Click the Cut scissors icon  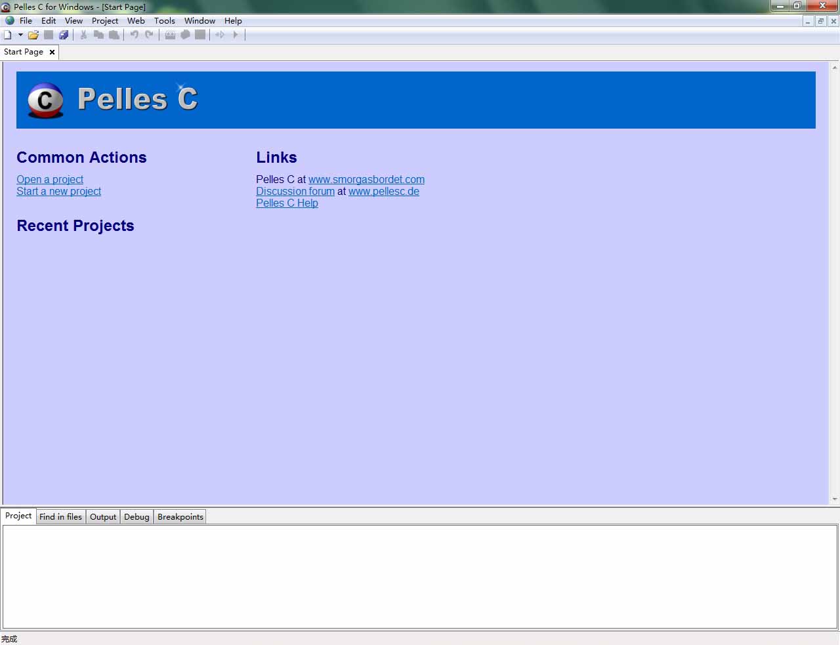(83, 35)
